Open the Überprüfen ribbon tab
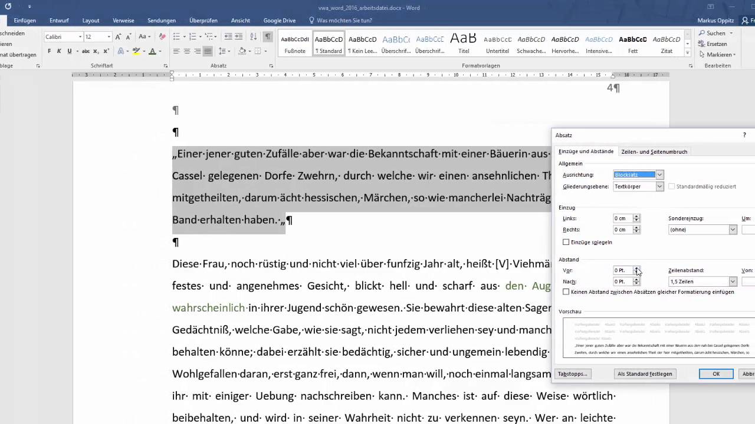The image size is (755, 424). tap(203, 21)
